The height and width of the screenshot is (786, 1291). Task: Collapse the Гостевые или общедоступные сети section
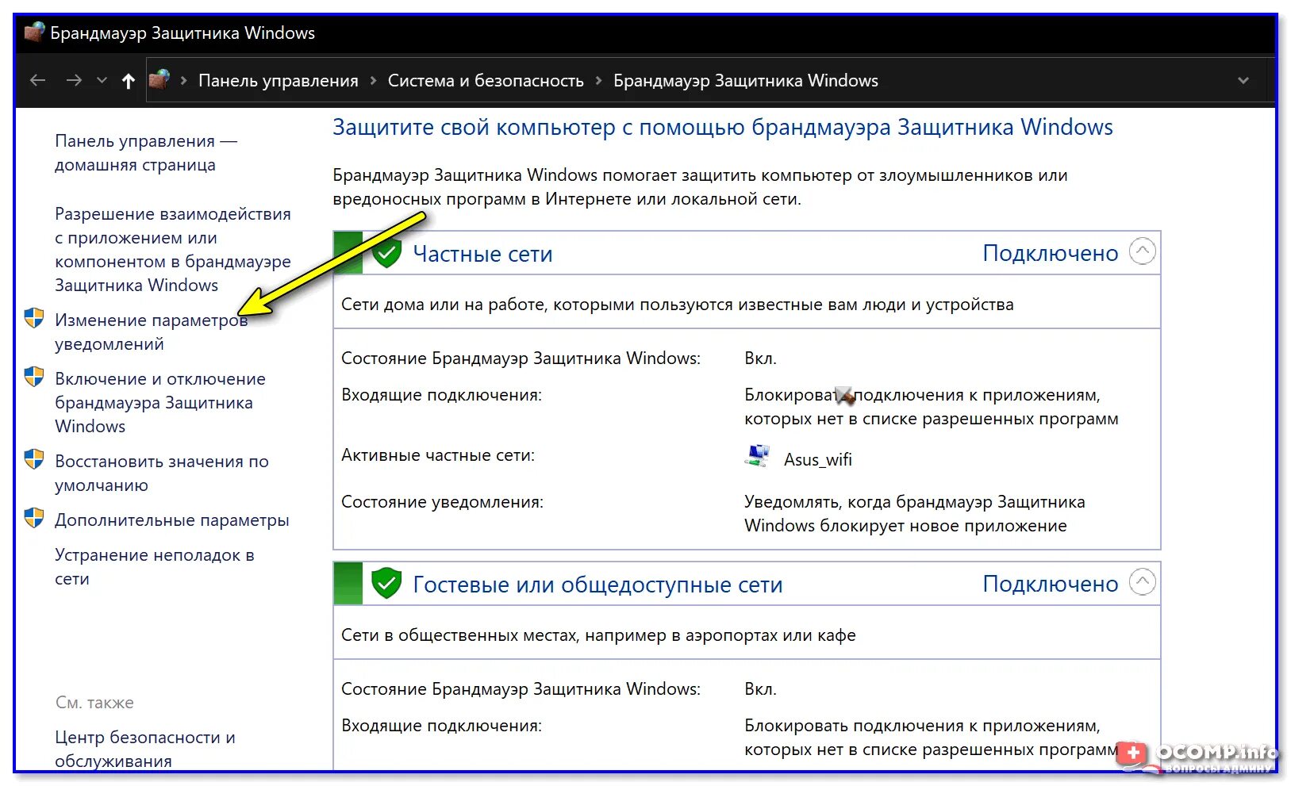pos(1142,583)
